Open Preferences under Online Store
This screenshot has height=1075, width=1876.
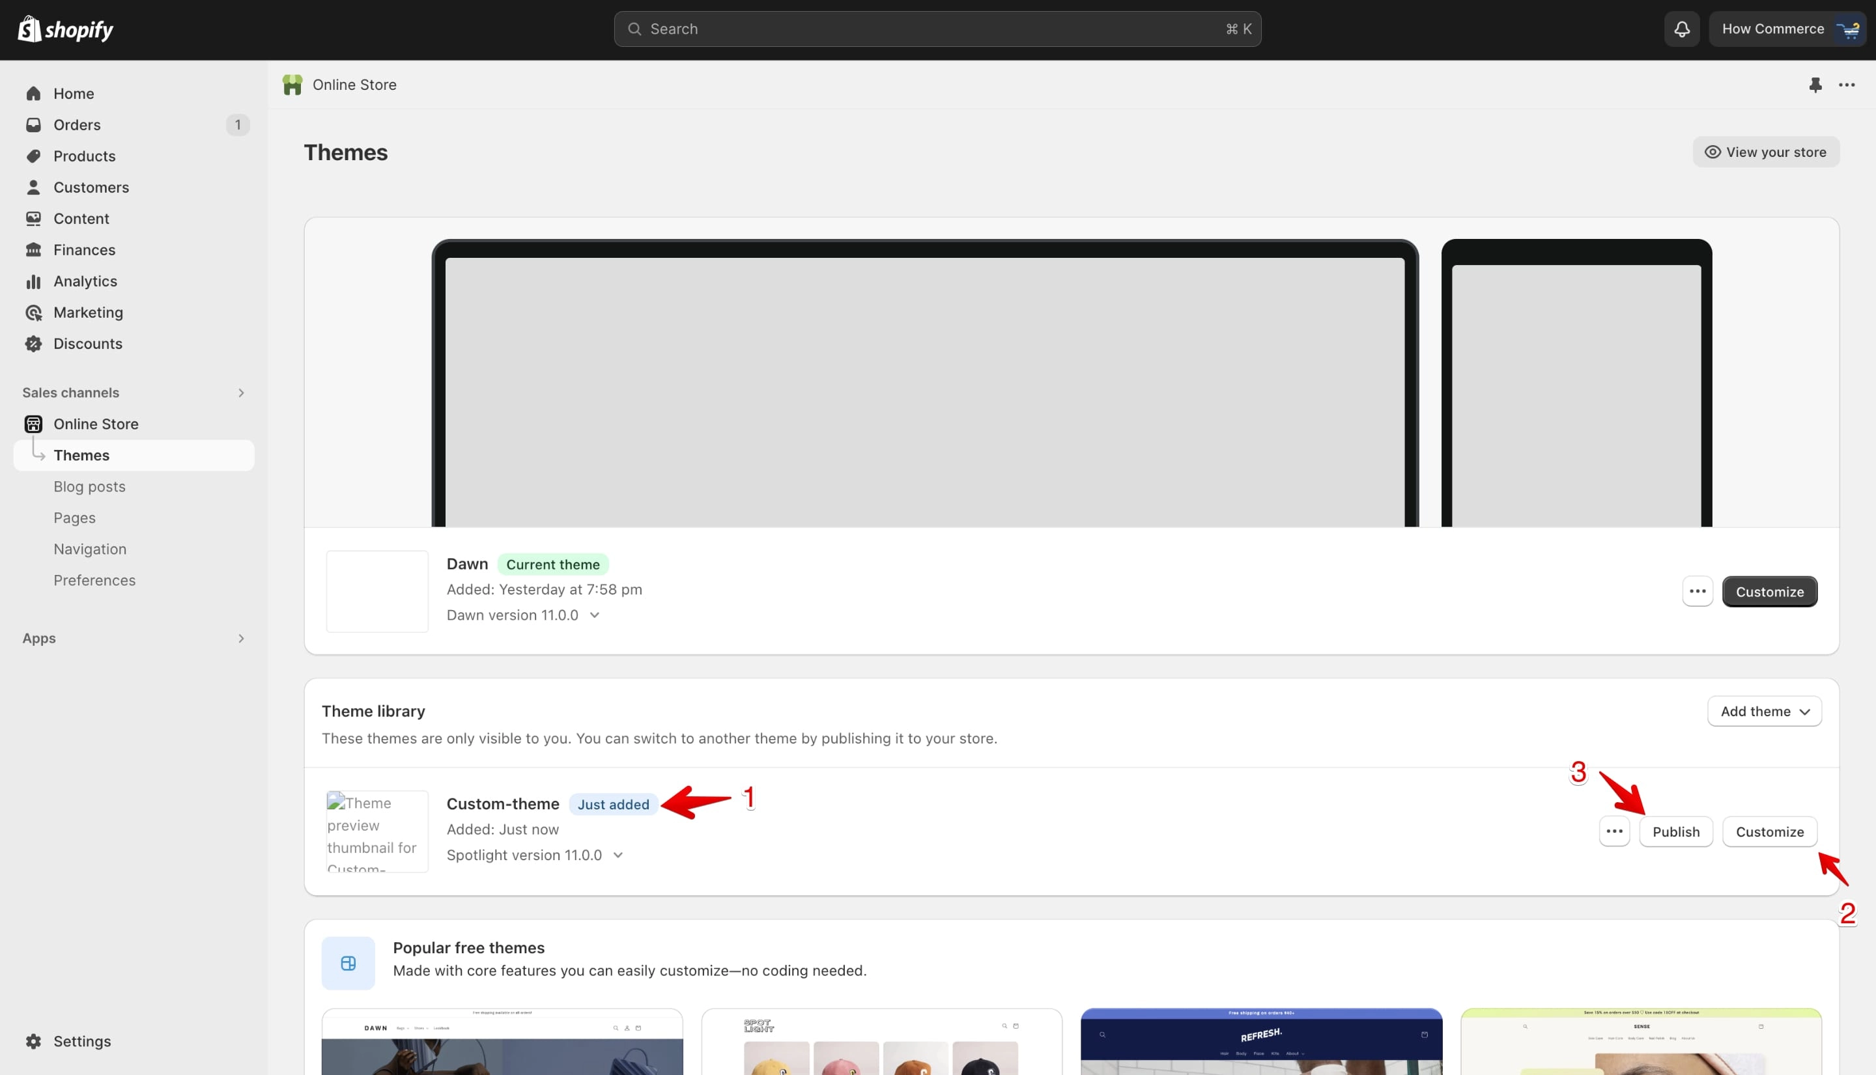(x=94, y=580)
